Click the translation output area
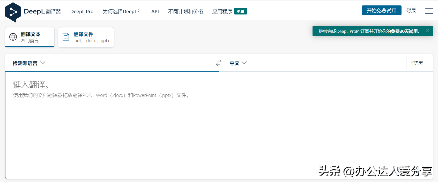 coord(326,125)
